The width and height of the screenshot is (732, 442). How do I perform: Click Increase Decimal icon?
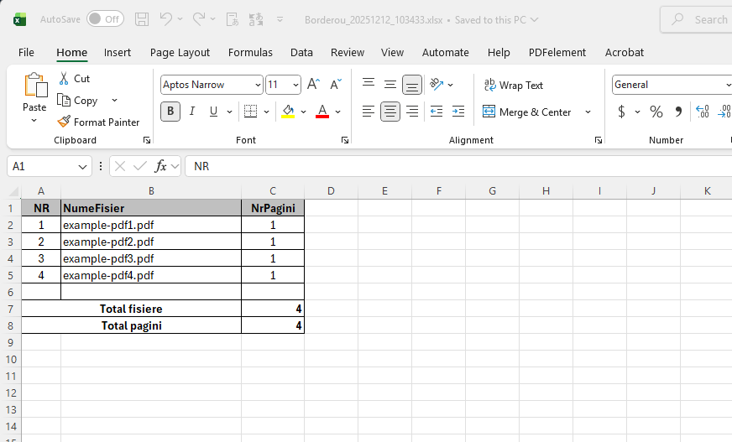(702, 112)
